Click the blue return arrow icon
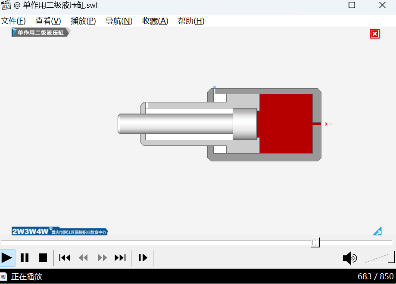Viewport: 396px width, 284px height. (x=377, y=232)
